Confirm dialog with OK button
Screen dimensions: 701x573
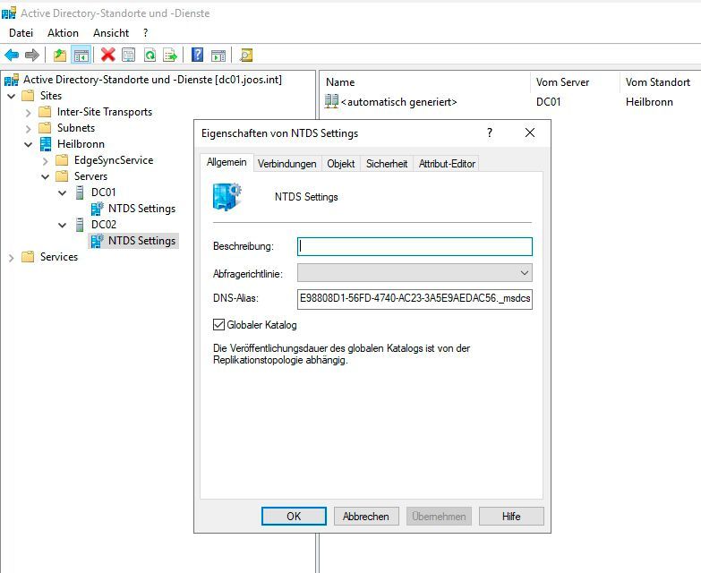tap(294, 517)
